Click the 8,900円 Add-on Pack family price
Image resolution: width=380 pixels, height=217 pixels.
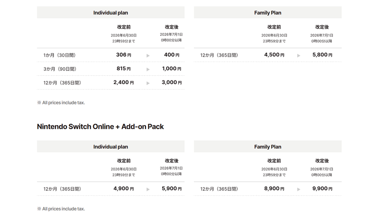tap(274, 188)
